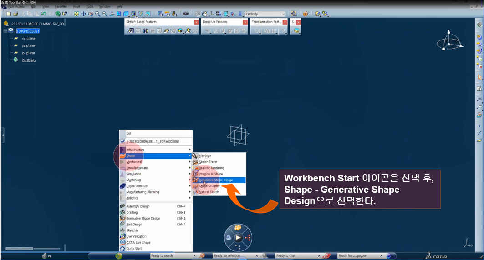Expand the Machining submenu

coord(156,180)
